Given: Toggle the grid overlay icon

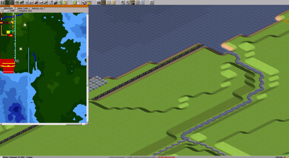Looking at the screenshot, I should click(137, 2).
